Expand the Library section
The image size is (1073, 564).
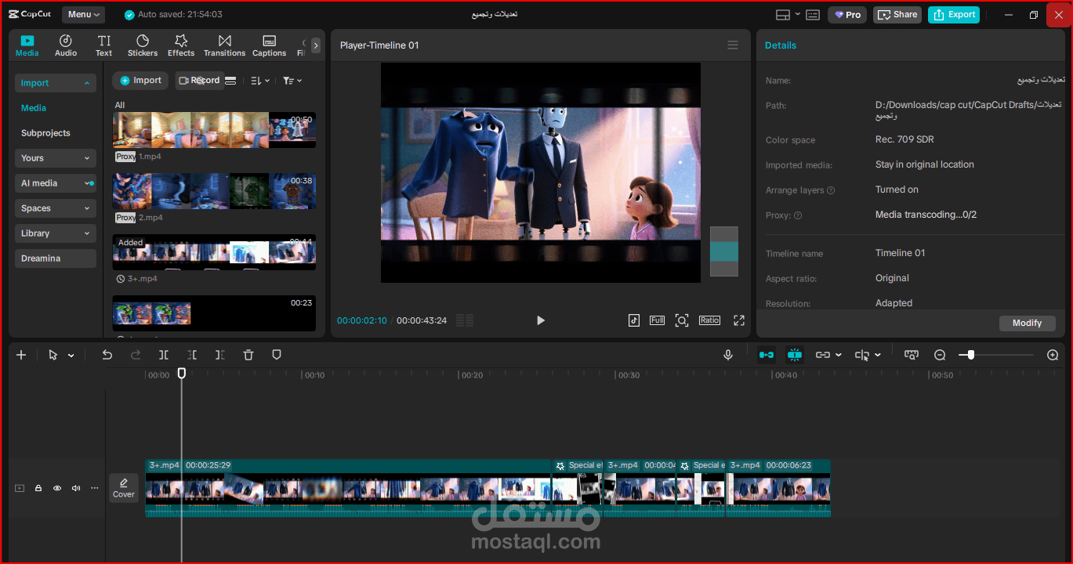(56, 233)
